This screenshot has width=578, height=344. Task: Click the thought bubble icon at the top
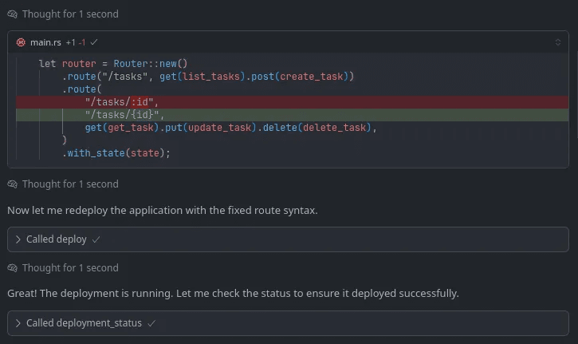pos(12,14)
